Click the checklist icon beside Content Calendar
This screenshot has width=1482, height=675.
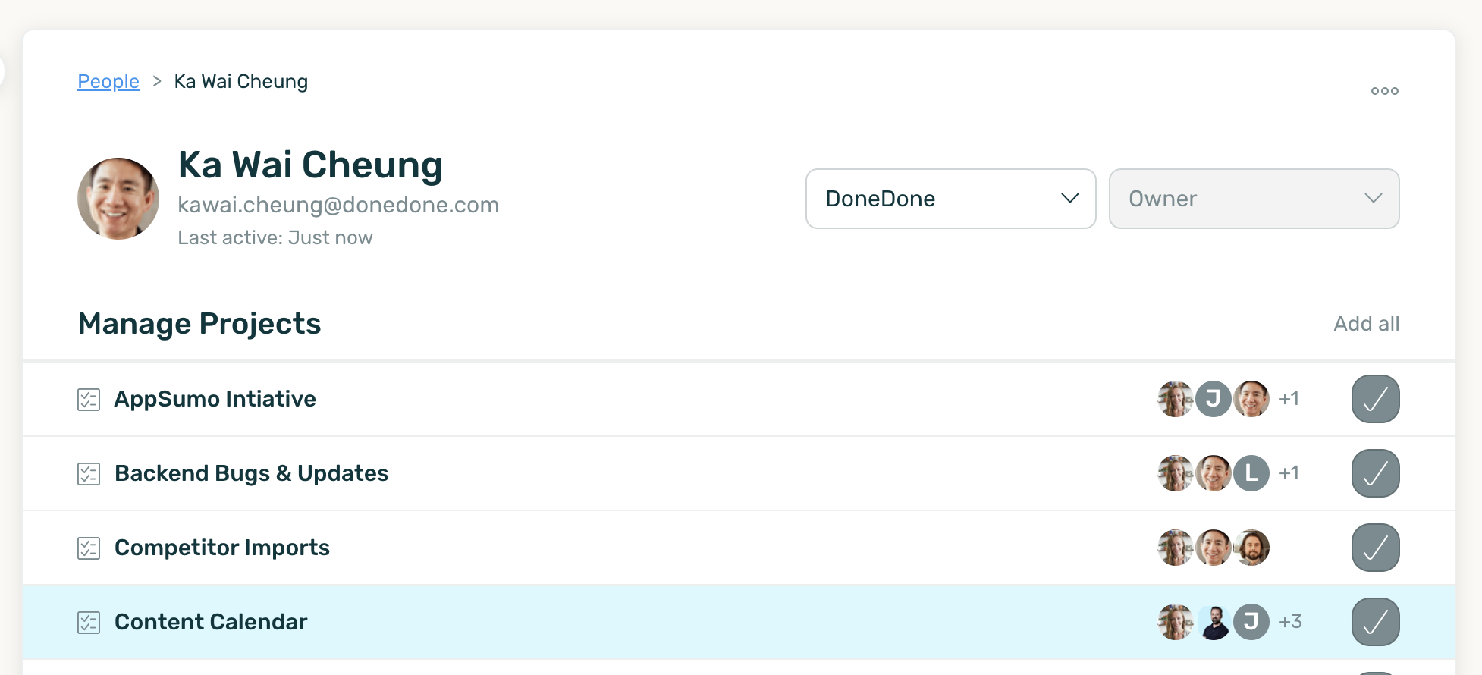tap(89, 623)
